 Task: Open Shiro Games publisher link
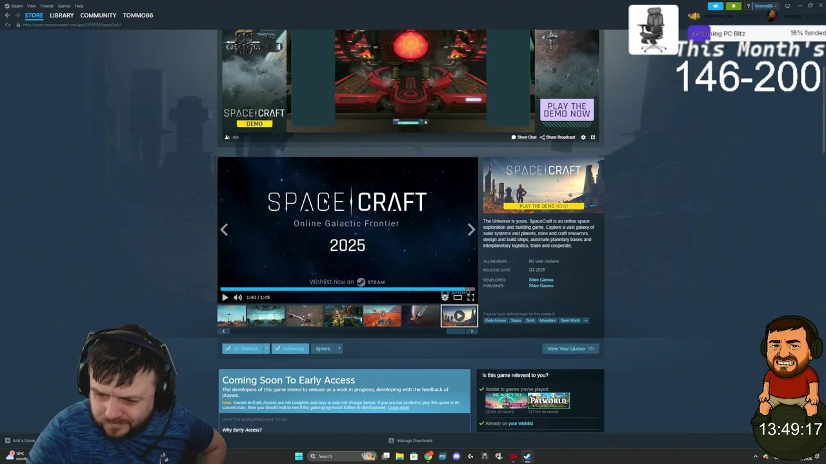click(541, 285)
